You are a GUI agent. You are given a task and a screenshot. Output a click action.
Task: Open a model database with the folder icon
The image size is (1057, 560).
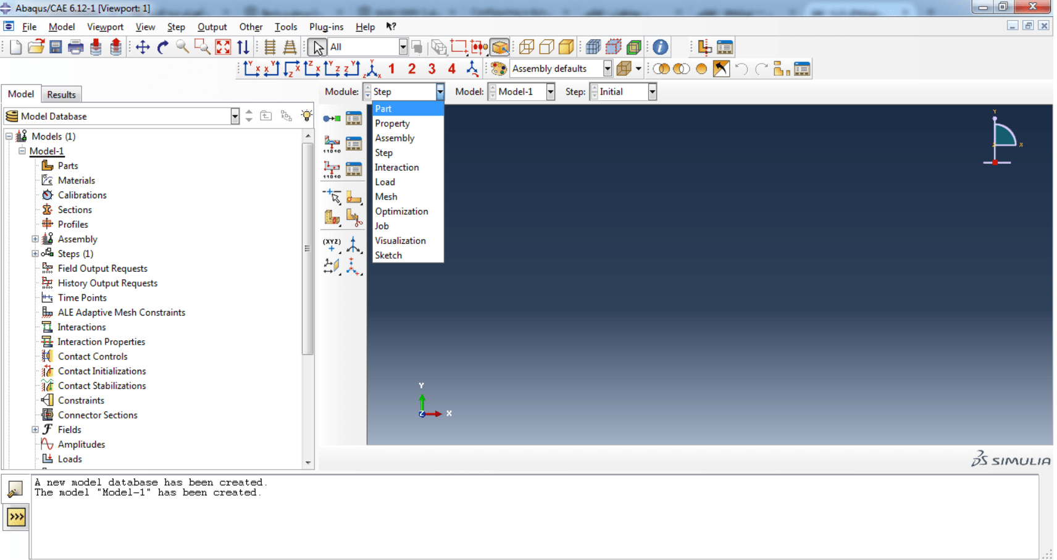pyautogui.click(x=36, y=47)
